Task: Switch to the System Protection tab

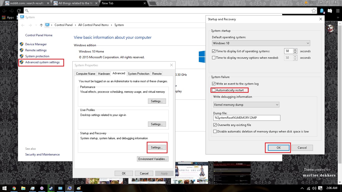Action: pyautogui.click(x=139, y=74)
